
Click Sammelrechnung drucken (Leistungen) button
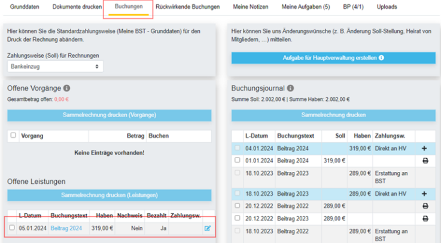point(110,195)
